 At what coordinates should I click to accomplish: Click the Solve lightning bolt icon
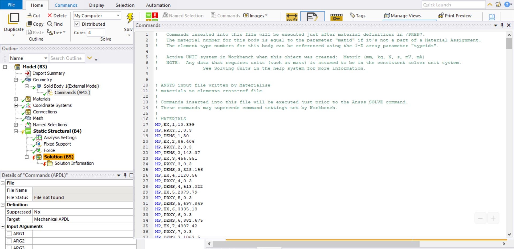coord(130,18)
